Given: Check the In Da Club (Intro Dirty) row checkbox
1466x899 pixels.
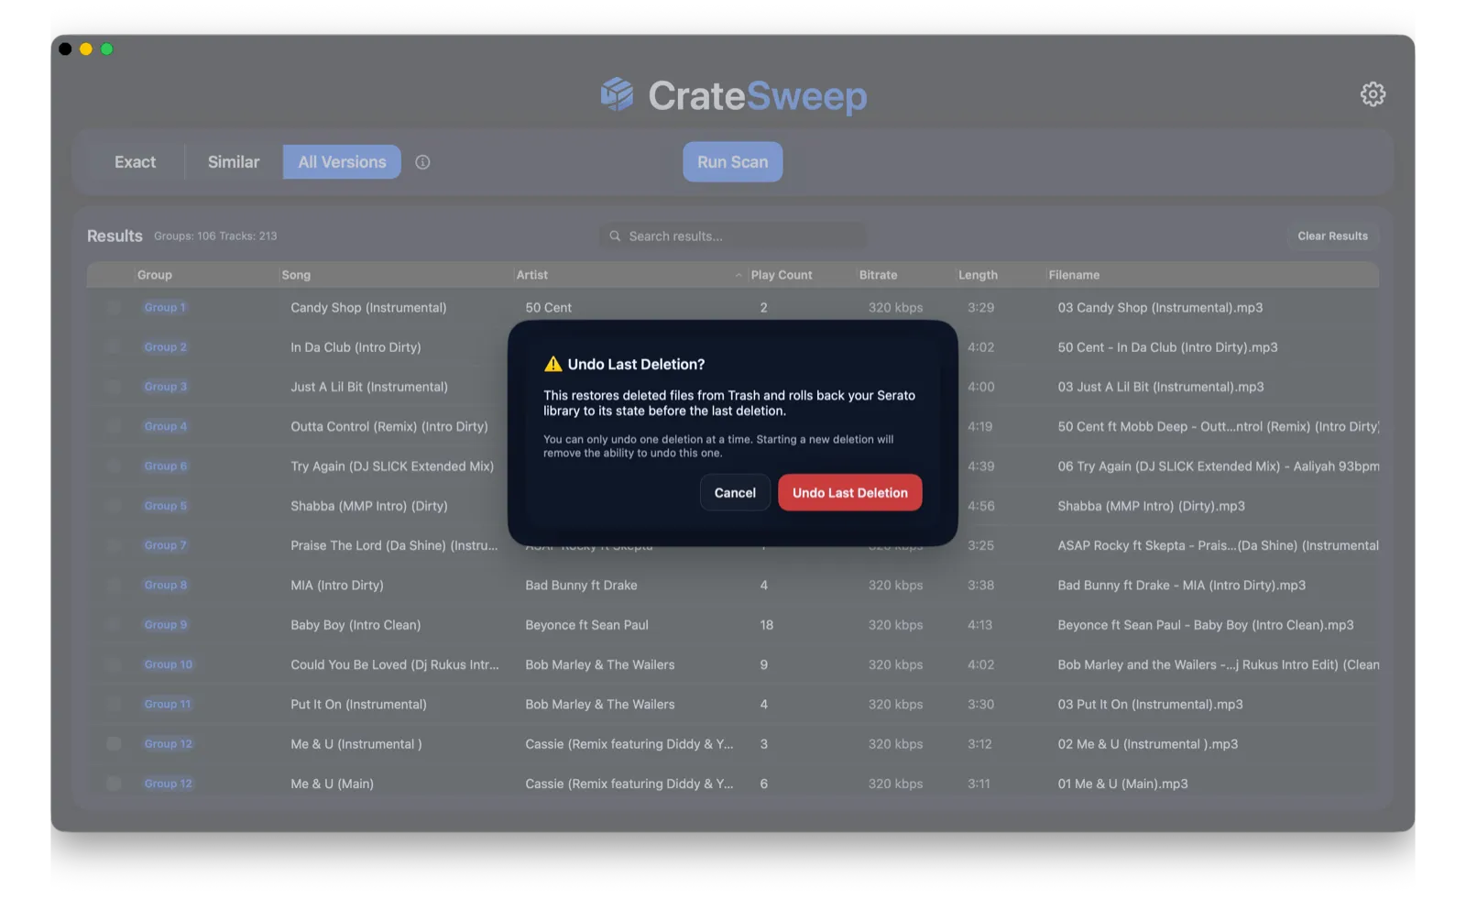Looking at the screenshot, I should (x=114, y=347).
